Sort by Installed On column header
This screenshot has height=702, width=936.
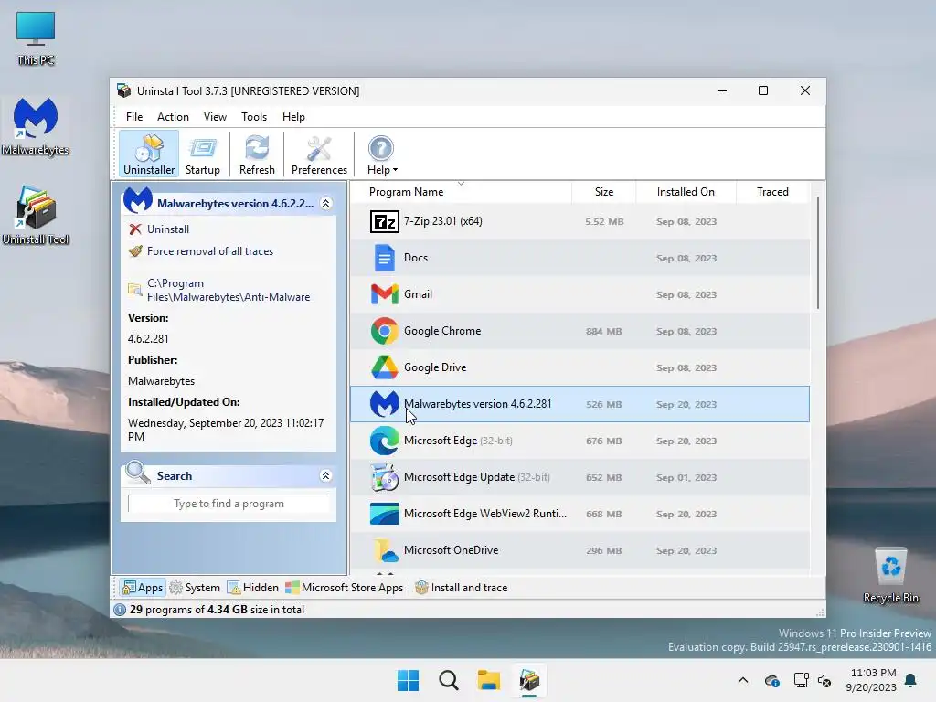pyautogui.click(x=686, y=192)
